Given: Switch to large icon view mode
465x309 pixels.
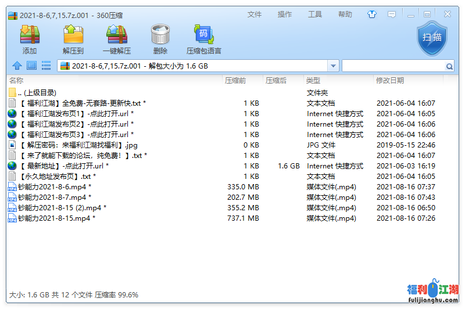Looking at the screenshot, I should 31,66.
